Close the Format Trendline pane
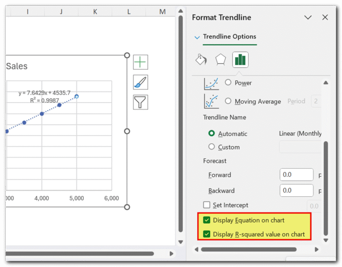 point(325,17)
